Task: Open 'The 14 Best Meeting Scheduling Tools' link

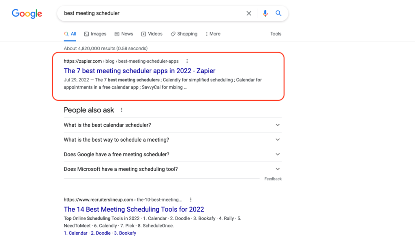Action: click(134, 209)
